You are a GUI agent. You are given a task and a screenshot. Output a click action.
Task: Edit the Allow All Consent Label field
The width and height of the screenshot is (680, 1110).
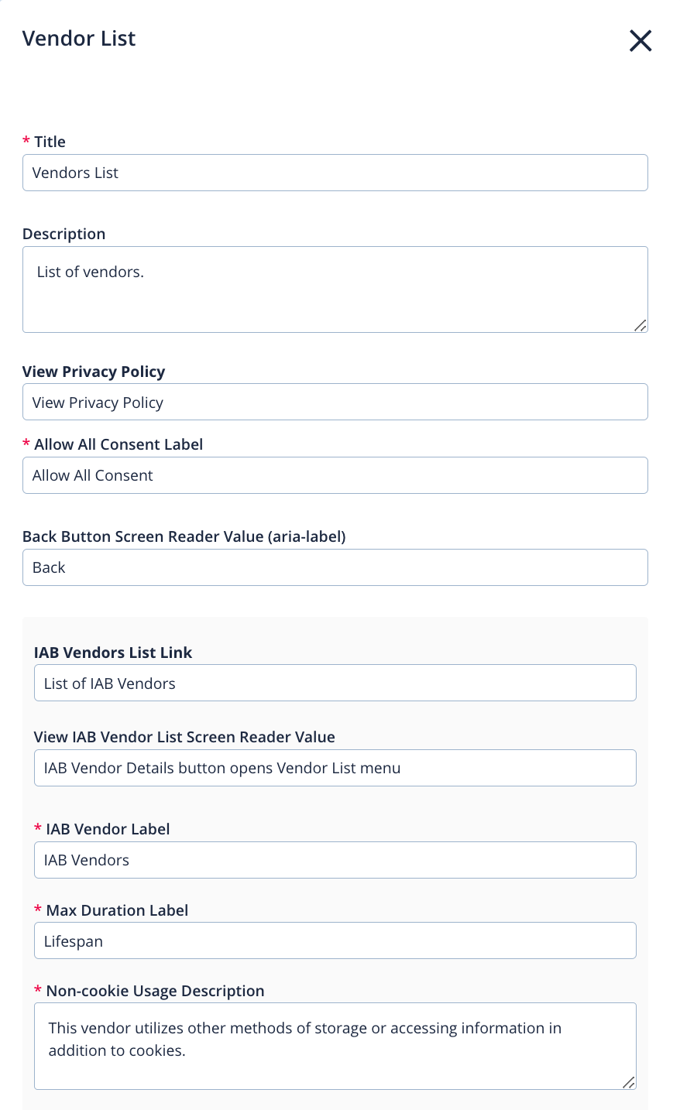coord(335,475)
